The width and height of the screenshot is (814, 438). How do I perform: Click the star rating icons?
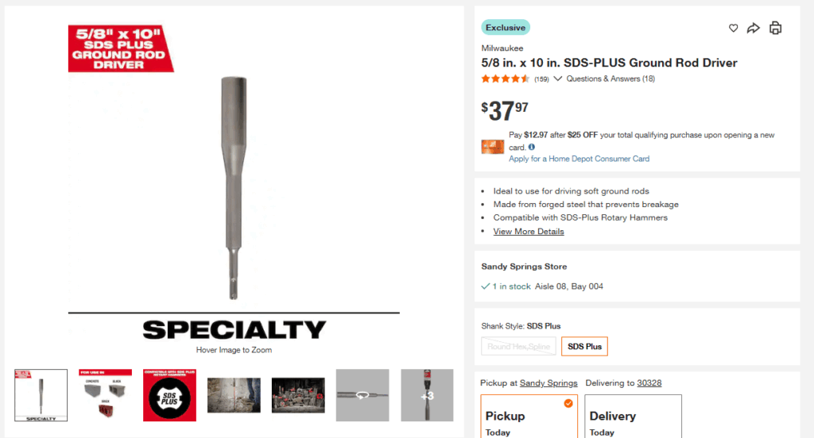[505, 79]
